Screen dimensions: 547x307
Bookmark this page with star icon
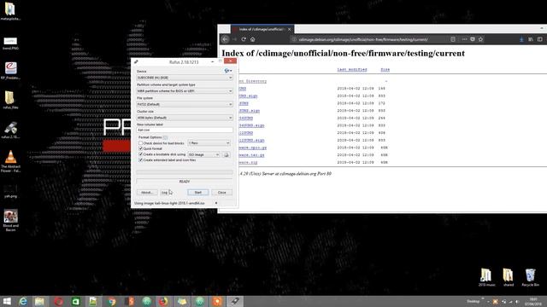tap(480, 39)
